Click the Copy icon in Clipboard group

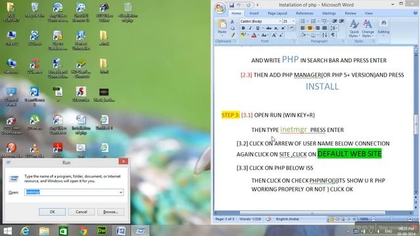(232, 28)
